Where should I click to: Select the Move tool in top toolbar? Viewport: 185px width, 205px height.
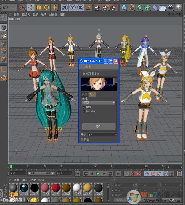click(x=31, y=7)
